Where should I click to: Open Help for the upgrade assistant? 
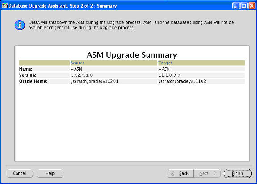tap(50, 173)
